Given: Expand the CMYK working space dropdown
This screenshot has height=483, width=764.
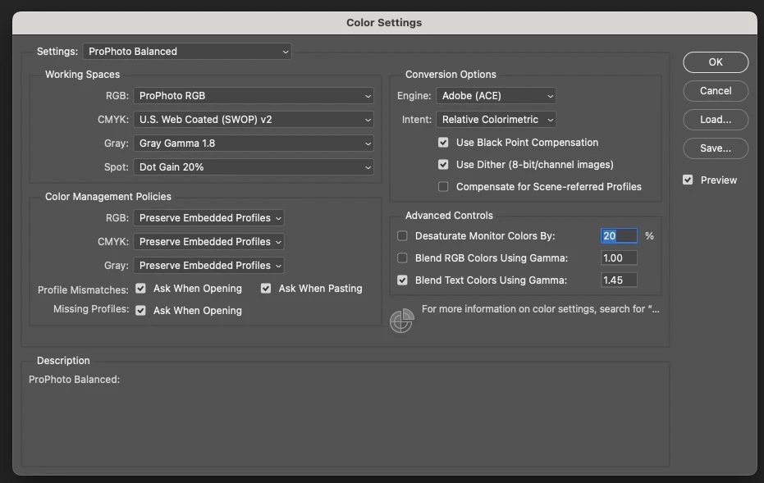Looking at the screenshot, I should point(253,120).
